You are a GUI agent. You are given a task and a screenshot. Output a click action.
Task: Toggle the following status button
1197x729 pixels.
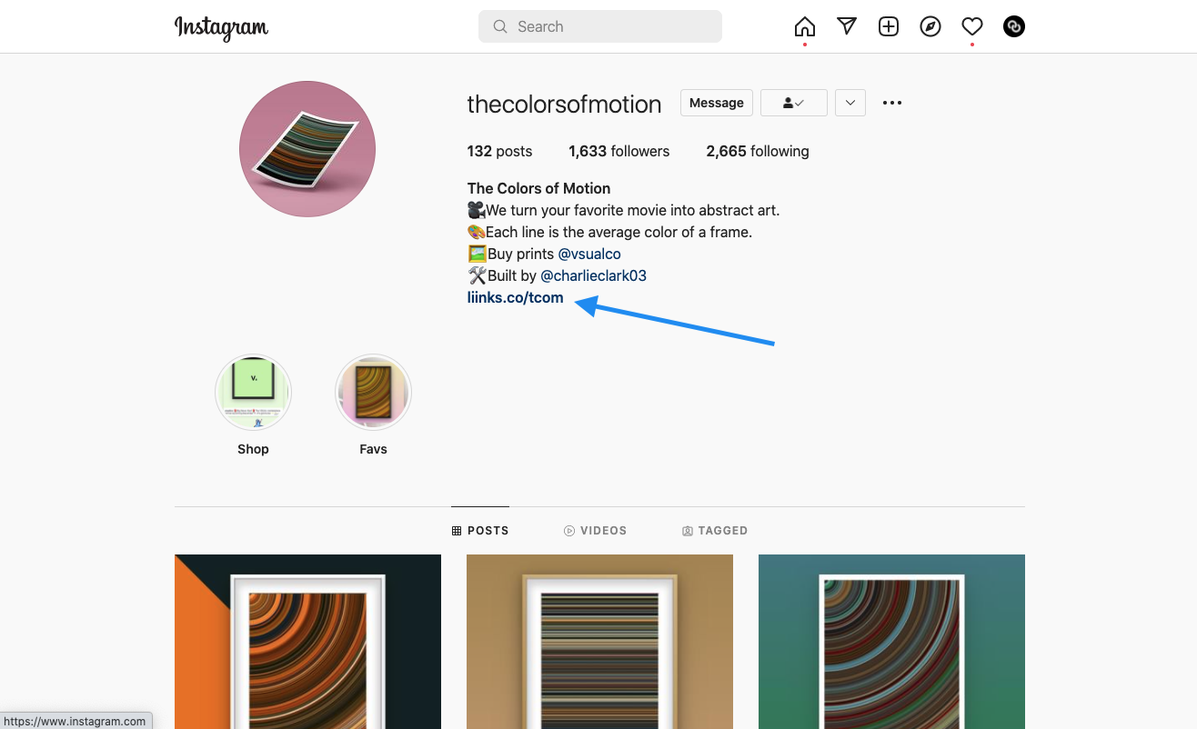click(x=793, y=103)
